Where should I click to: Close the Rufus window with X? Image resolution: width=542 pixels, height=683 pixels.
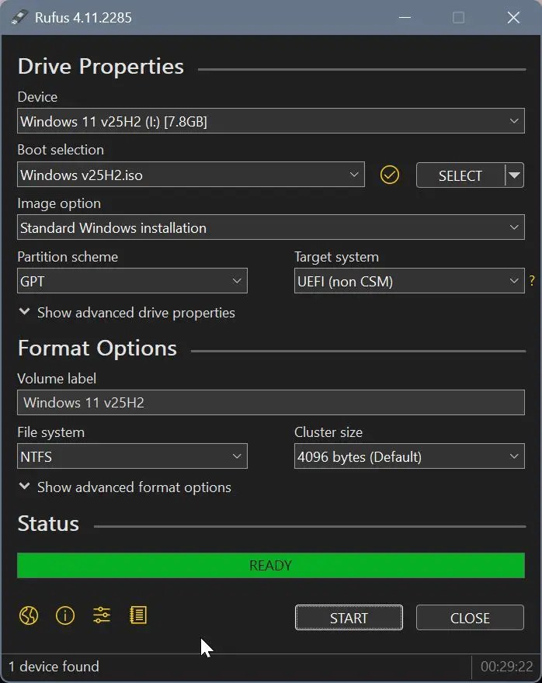click(513, 17)
